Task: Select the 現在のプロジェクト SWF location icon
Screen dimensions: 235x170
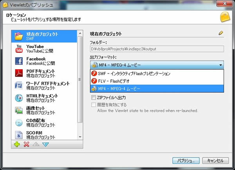Action: point(19,36)
